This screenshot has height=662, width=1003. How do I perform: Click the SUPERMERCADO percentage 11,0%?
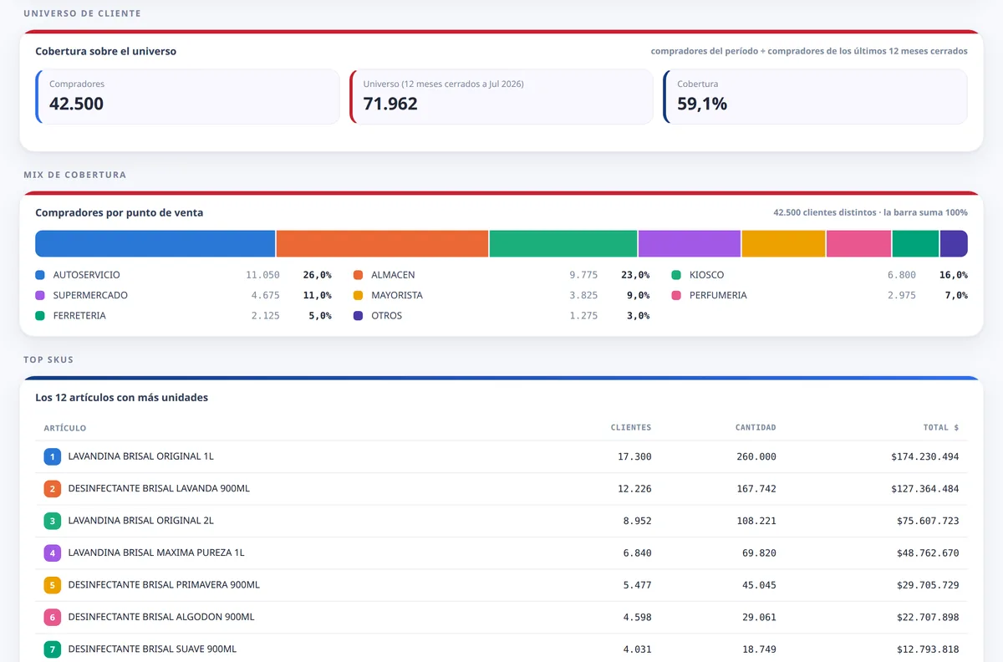317,295
